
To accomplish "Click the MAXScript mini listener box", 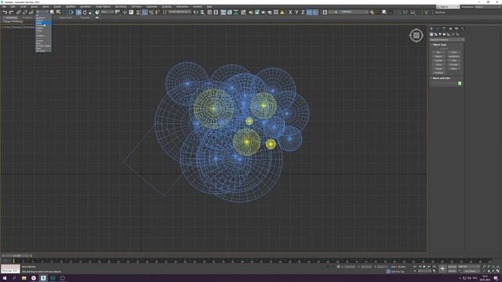I will tap(10, 269).
